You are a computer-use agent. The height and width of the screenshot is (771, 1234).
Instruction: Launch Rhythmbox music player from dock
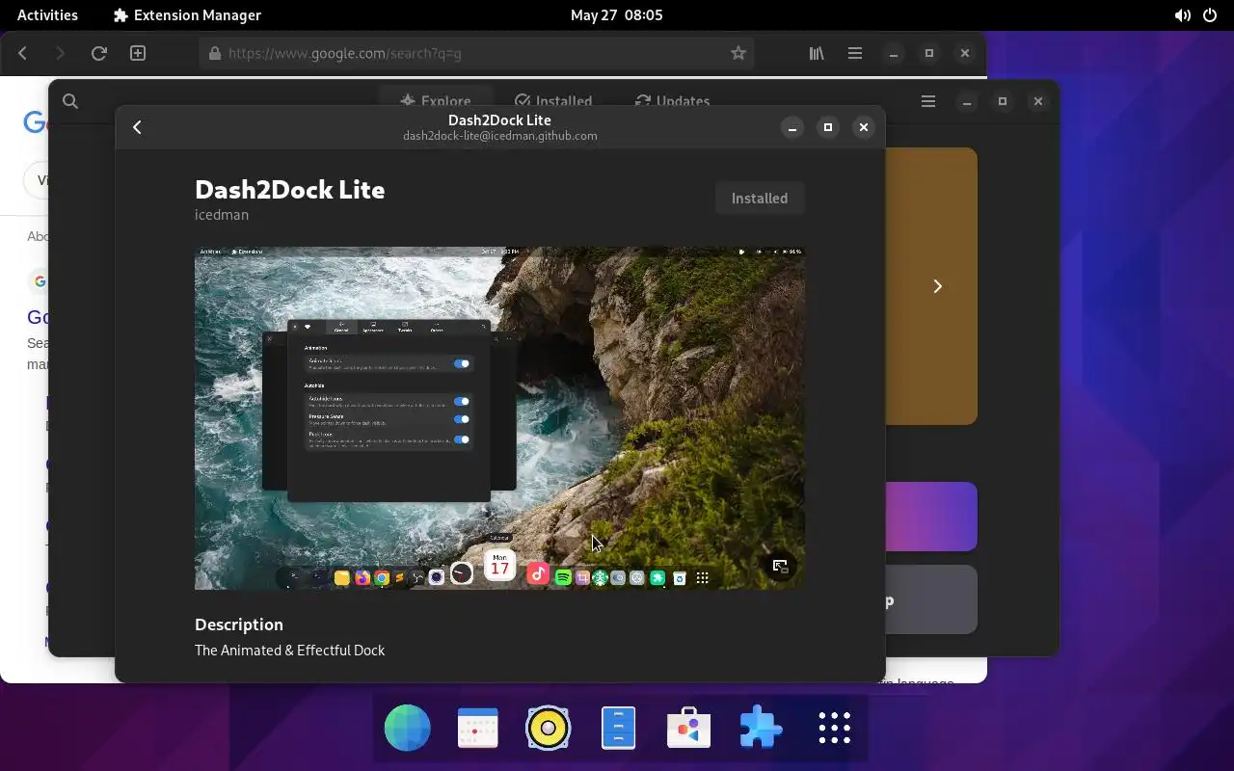pos(549,728)
